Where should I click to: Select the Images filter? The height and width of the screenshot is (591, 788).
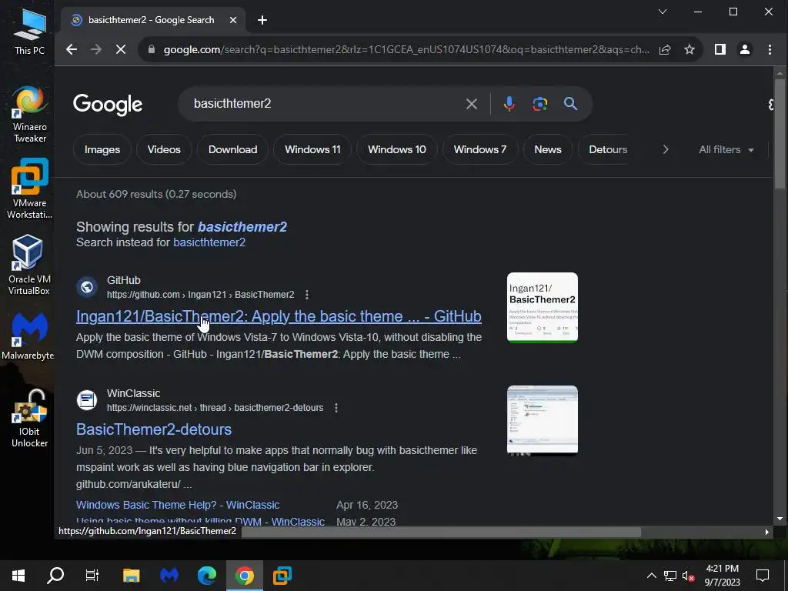(102, 149)
